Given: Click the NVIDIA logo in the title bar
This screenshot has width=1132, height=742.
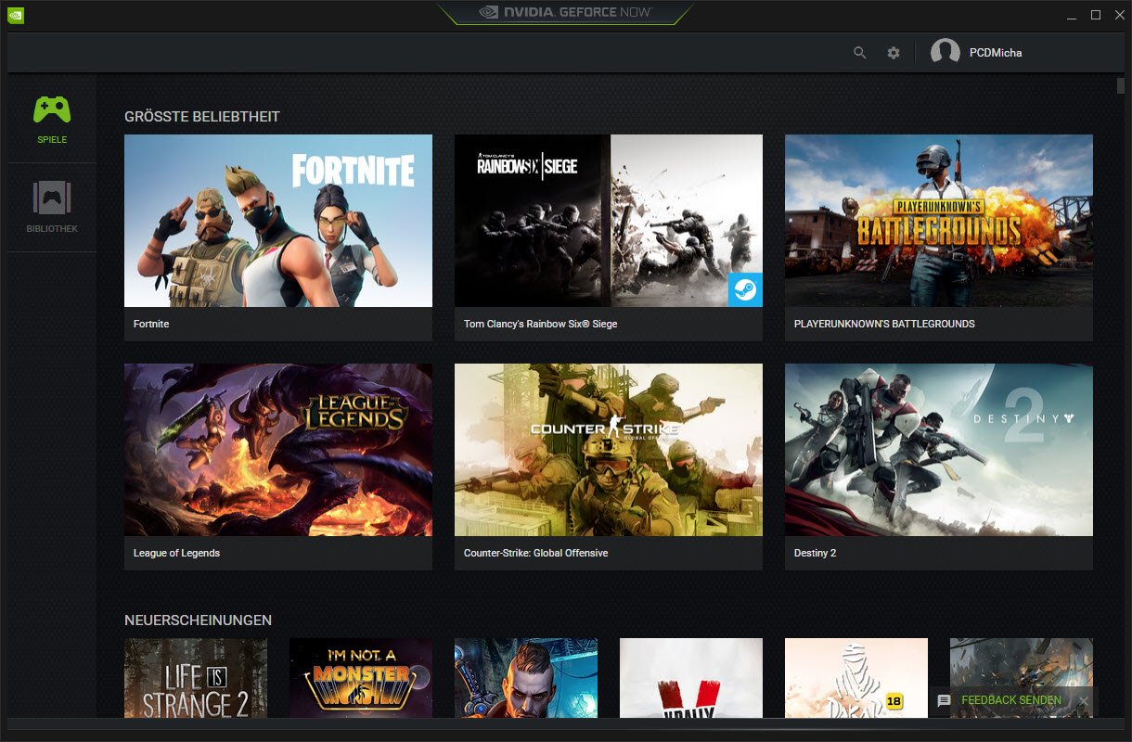Looking at the screenshot, I should 15,15.
